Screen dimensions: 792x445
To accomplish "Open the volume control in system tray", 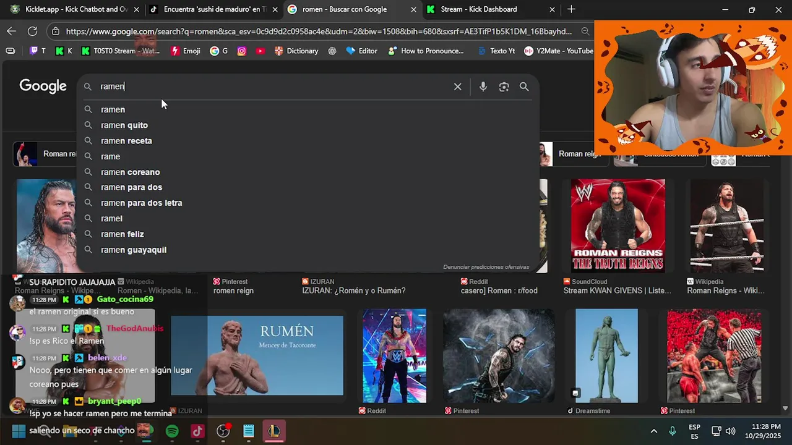I will pos(730,431).
